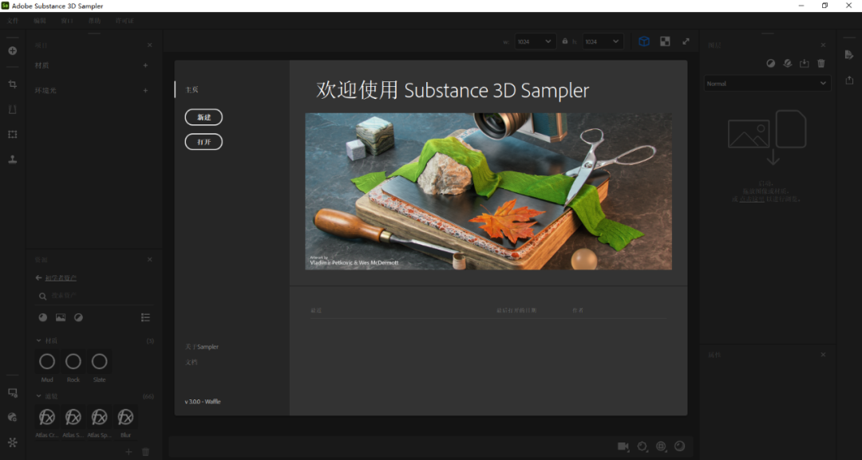This screenshot has width=862, height=460.
Task: Select the Crop tool in left toolbar
Action: click(x=12, y=84)
